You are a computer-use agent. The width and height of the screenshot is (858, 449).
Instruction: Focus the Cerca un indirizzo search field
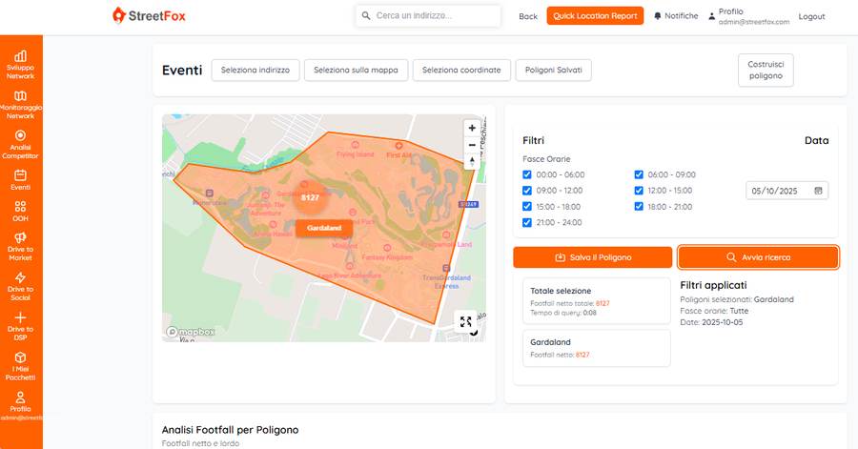point(428,16)
